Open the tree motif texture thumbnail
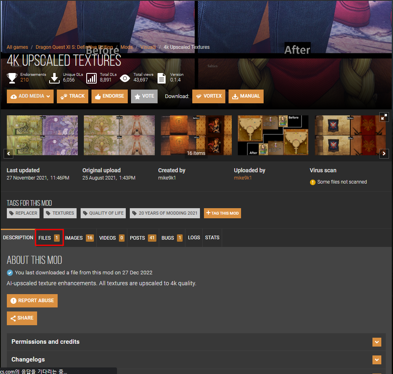The height and width of the screenshot is (374, 393). [119, 135]
